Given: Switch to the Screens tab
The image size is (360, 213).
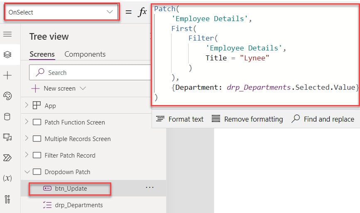Looking at the screenshot, I should click(42, 54).
